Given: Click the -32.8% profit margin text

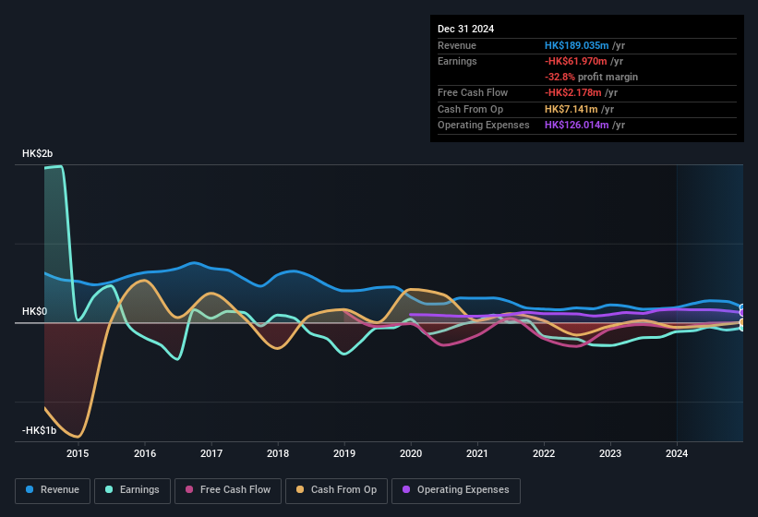Looking at the screenshot, I should click(x=591, y=77).
